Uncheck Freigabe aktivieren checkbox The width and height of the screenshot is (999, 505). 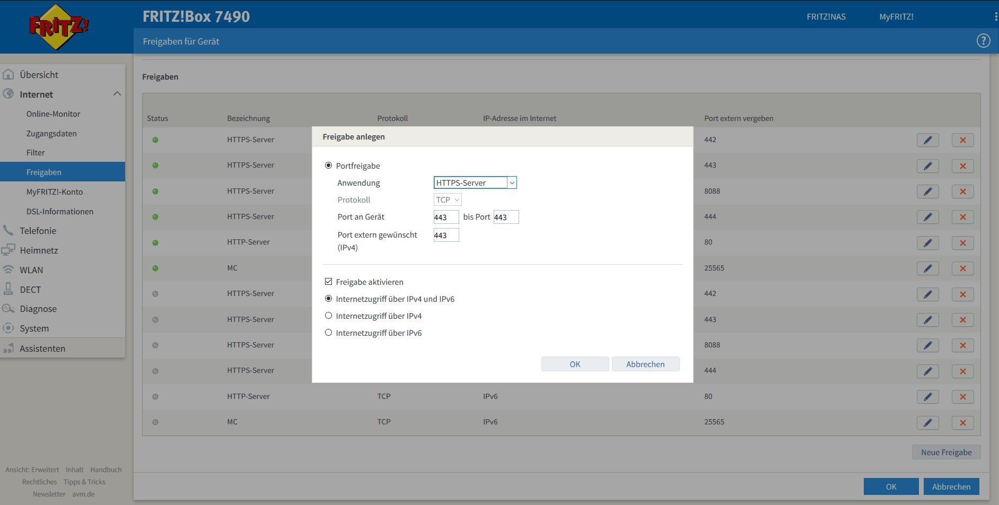pyautogui.click(x=328, y=282)
